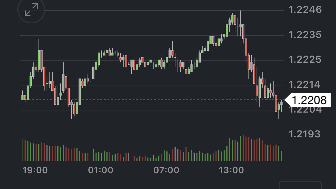This screenshot has width=336, height=189.
Task: Click the last green candle on the right
Action: point(281,103)
